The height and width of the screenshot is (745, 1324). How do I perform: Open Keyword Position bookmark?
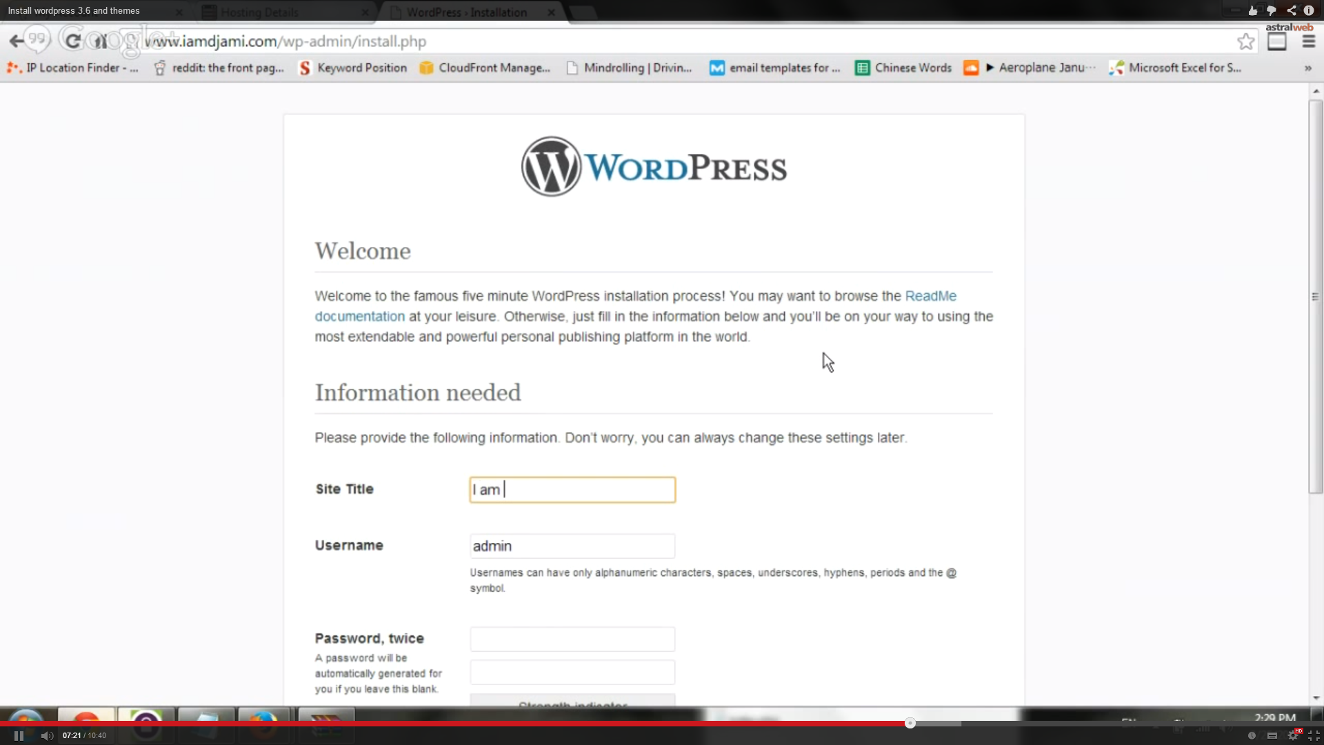(353, 68)
